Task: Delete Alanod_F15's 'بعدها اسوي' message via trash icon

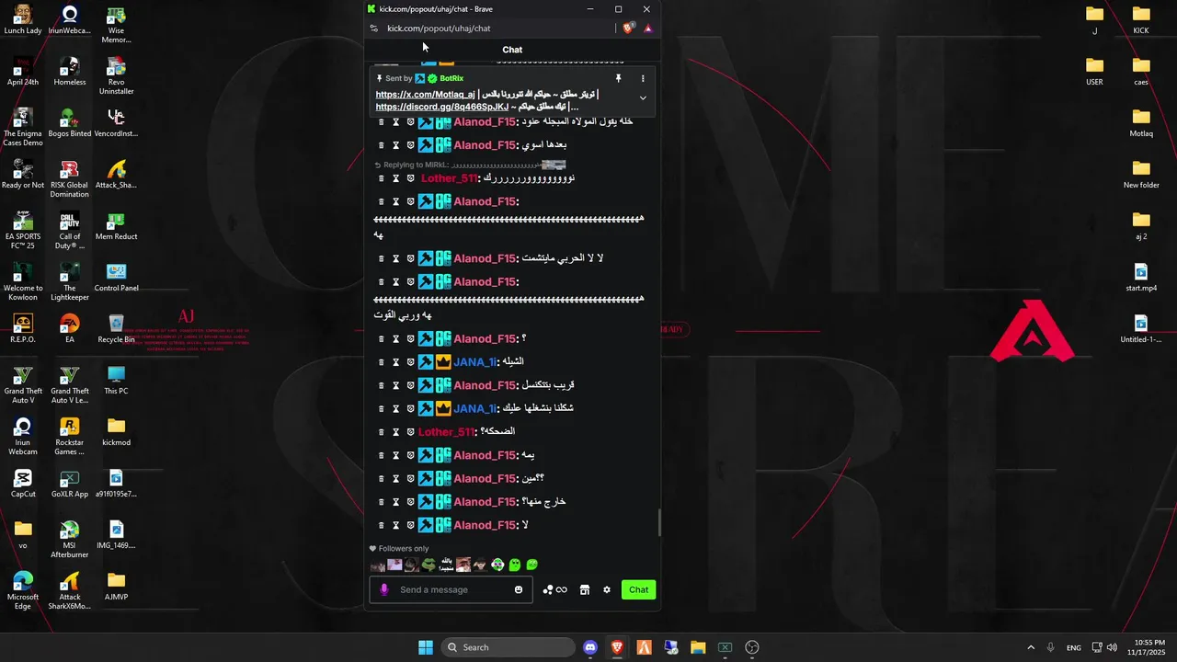Action: tap(381, 145)
